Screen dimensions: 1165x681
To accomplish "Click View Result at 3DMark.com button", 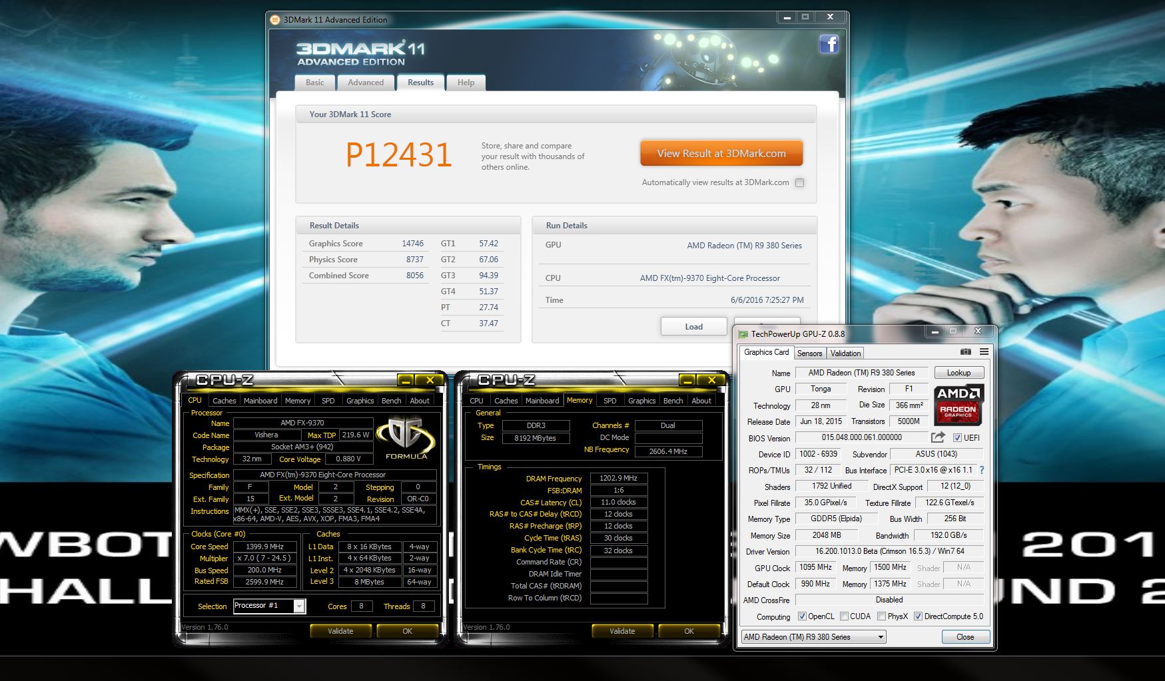I will 721,153.
